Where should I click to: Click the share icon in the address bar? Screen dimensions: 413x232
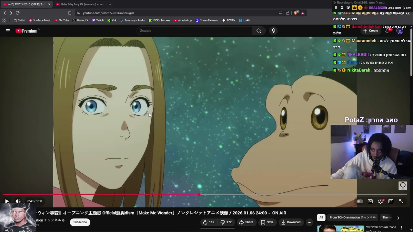[x=288, y=13]
